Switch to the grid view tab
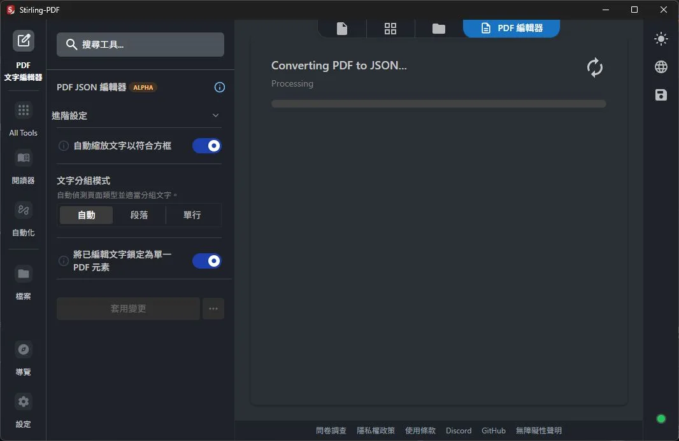The height and width of the screenshot is (441, 679). 390,29
